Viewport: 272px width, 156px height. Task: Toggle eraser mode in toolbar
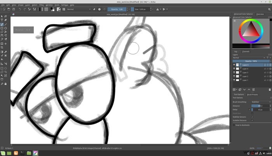[94, 9]
